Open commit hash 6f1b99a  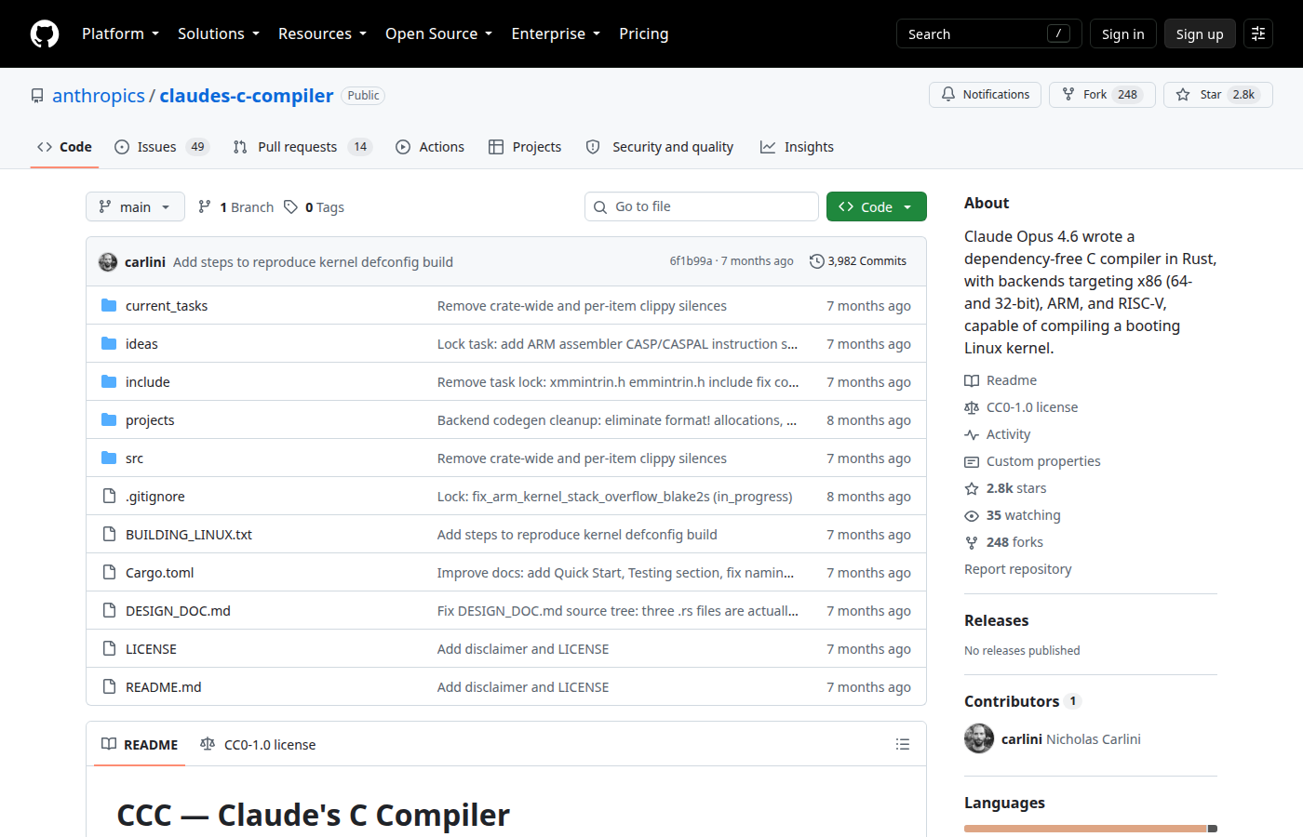point(691,261)
